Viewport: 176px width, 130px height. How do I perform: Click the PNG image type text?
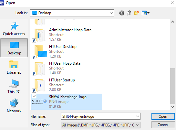click(x=59, y=102)
